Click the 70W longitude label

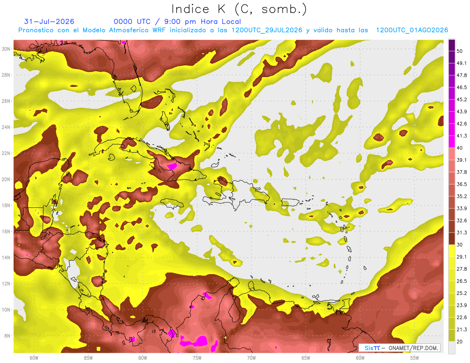[x=251, y=358]
